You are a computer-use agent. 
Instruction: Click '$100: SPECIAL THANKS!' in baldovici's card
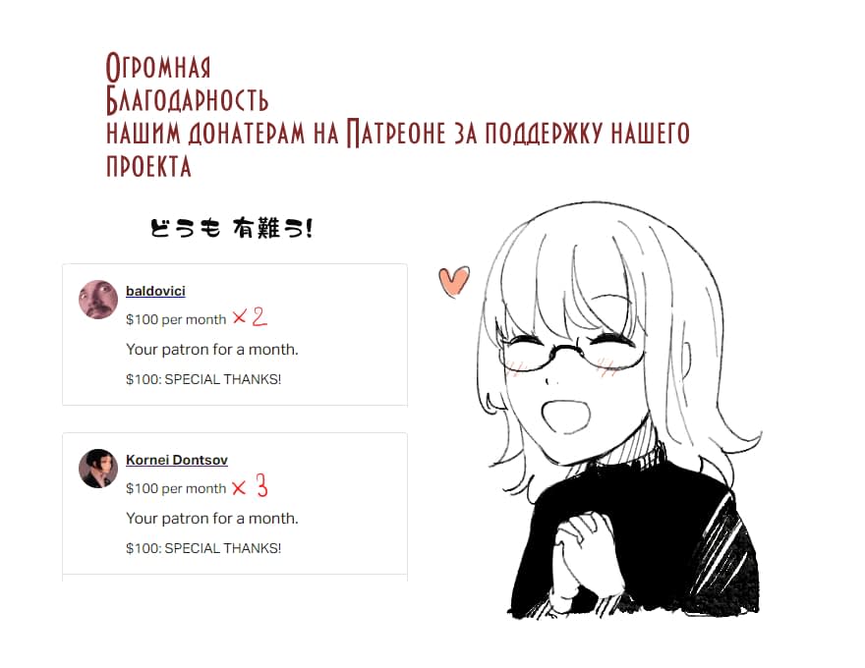click(x=203, y=379)
